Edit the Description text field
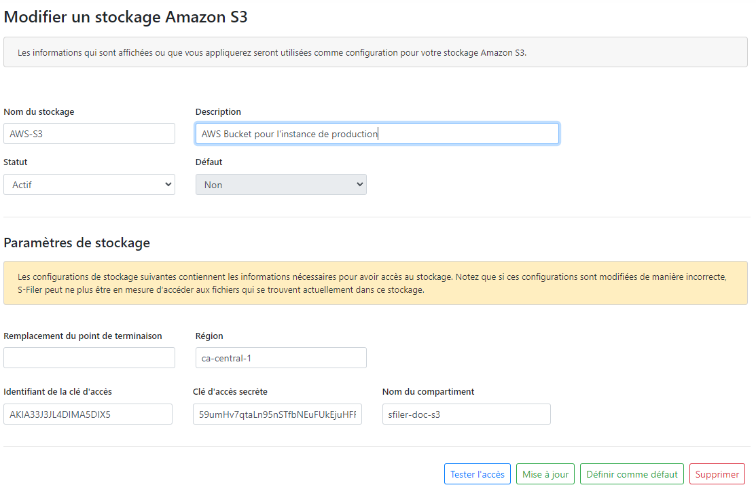 coord(377,134)
